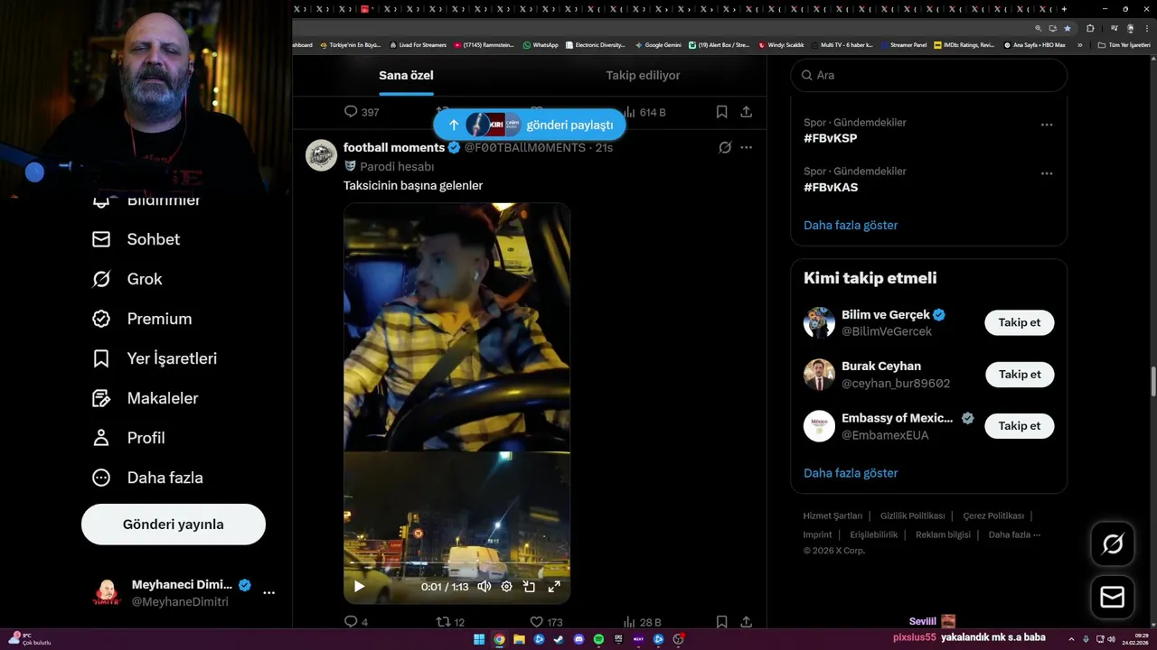Open a new browser tab

tap(1063, 9)
